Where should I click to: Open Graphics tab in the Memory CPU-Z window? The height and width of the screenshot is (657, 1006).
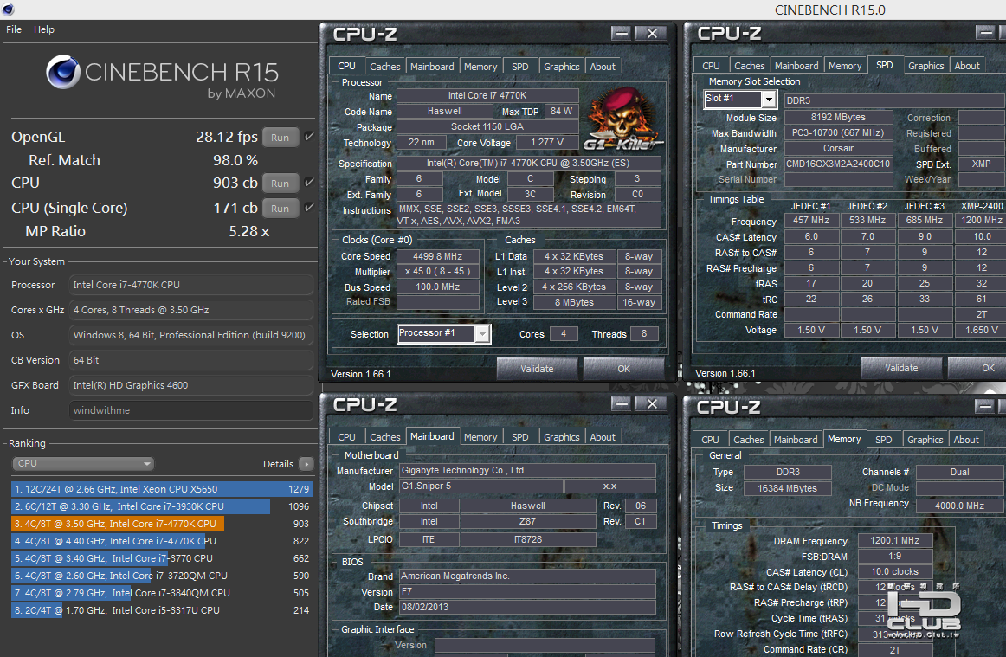point(925,440)
